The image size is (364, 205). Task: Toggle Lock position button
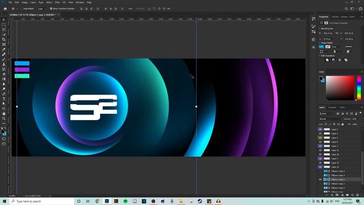click(x=334, y=124)
